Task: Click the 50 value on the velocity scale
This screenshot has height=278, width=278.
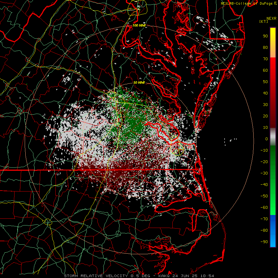Action: [x=265, y=82]
